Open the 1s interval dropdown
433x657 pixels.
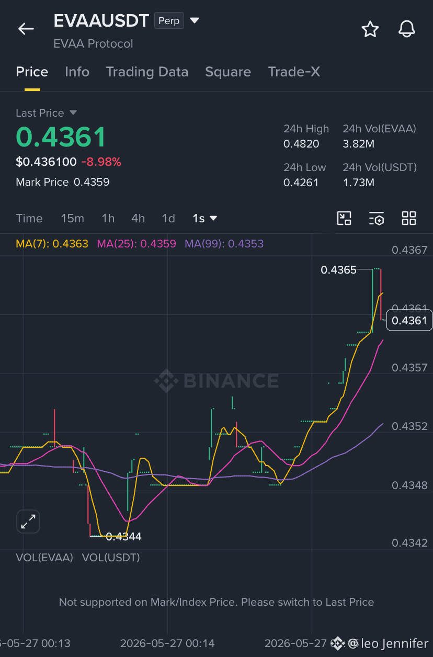(x=205, y=218)
